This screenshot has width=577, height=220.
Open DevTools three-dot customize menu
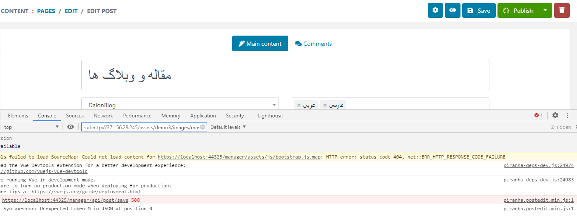point(567,115)
